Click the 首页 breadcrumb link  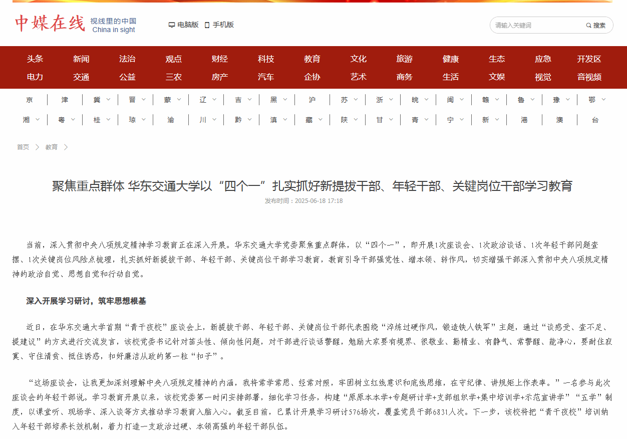pos(23,147)
